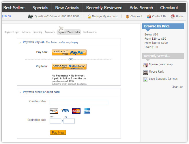Click the Discover card logo
The width and height of the screenshot is (189, 144).
pyautogui.click(x=54, y=111)
